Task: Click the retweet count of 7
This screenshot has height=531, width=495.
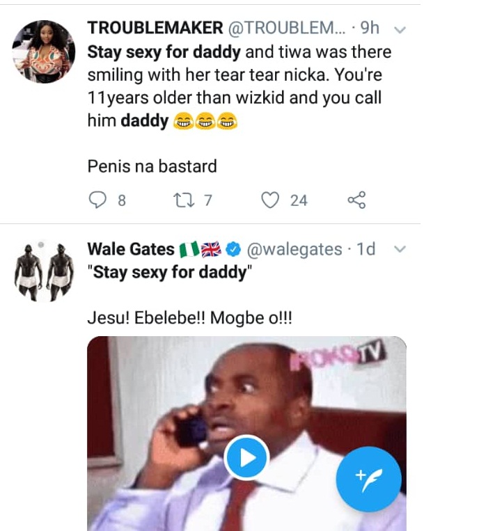Action: tap(207, 200)
